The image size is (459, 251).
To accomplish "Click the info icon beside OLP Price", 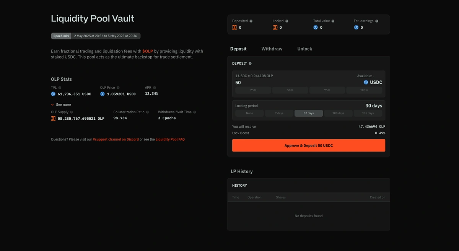I will pyautogui.click(x=118, y=88).
